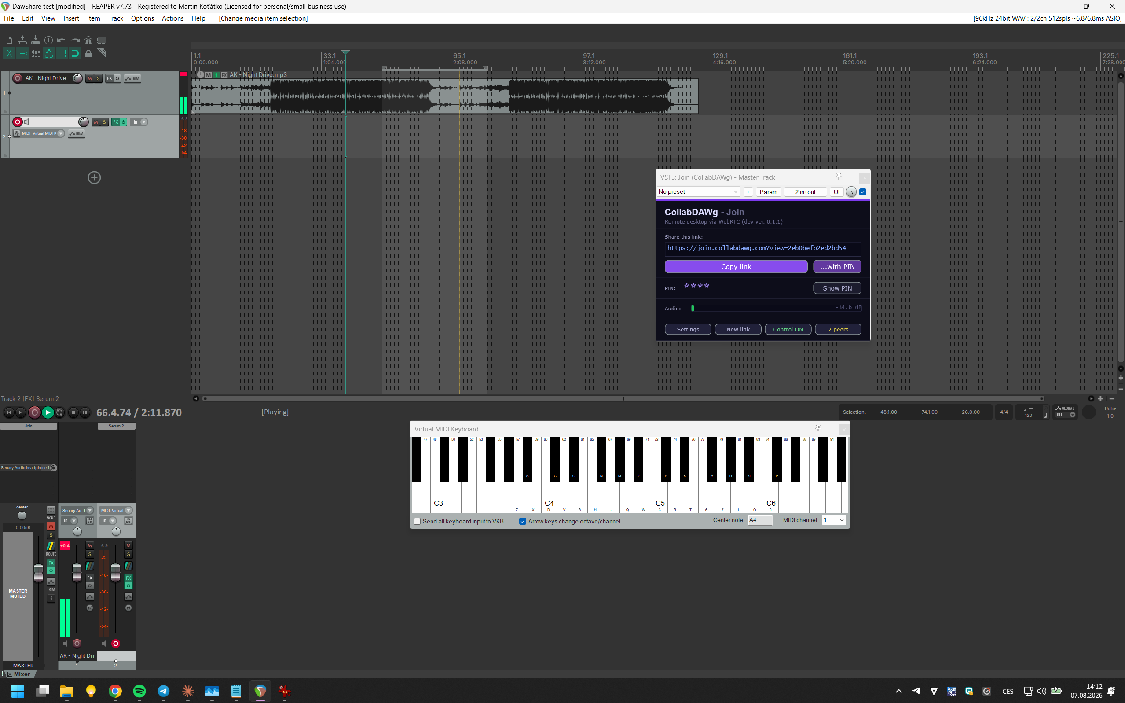
Task: Open input FX button on track 2 panel
Action: point(17,133)
